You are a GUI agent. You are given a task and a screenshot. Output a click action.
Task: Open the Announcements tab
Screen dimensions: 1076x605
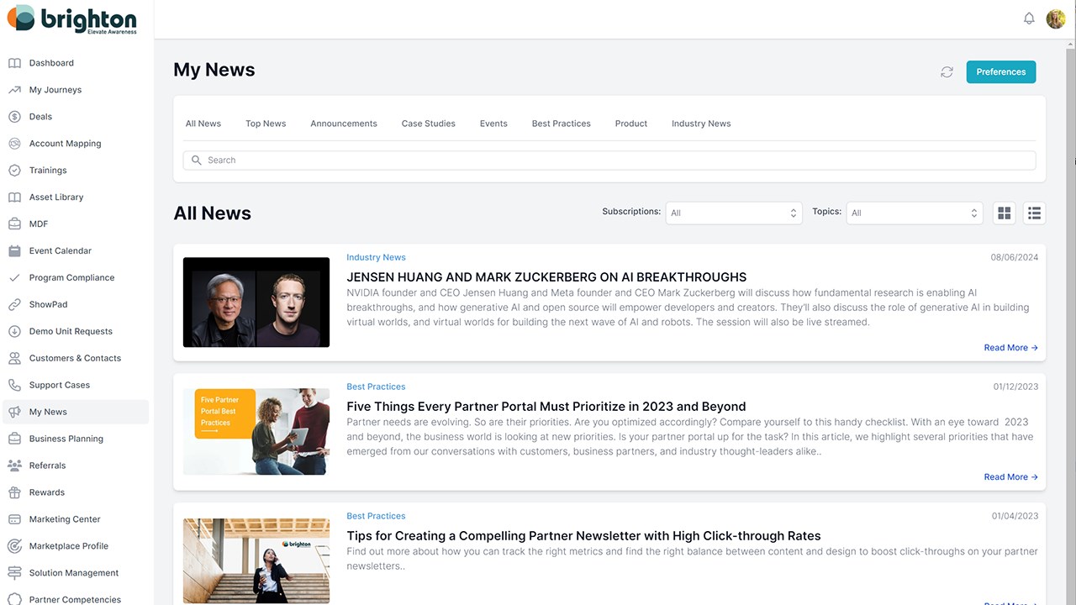tap(344, 124)
